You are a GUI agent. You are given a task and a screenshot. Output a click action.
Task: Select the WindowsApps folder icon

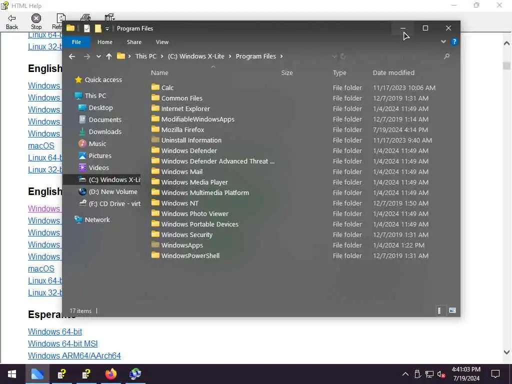[x=155, y=245]
